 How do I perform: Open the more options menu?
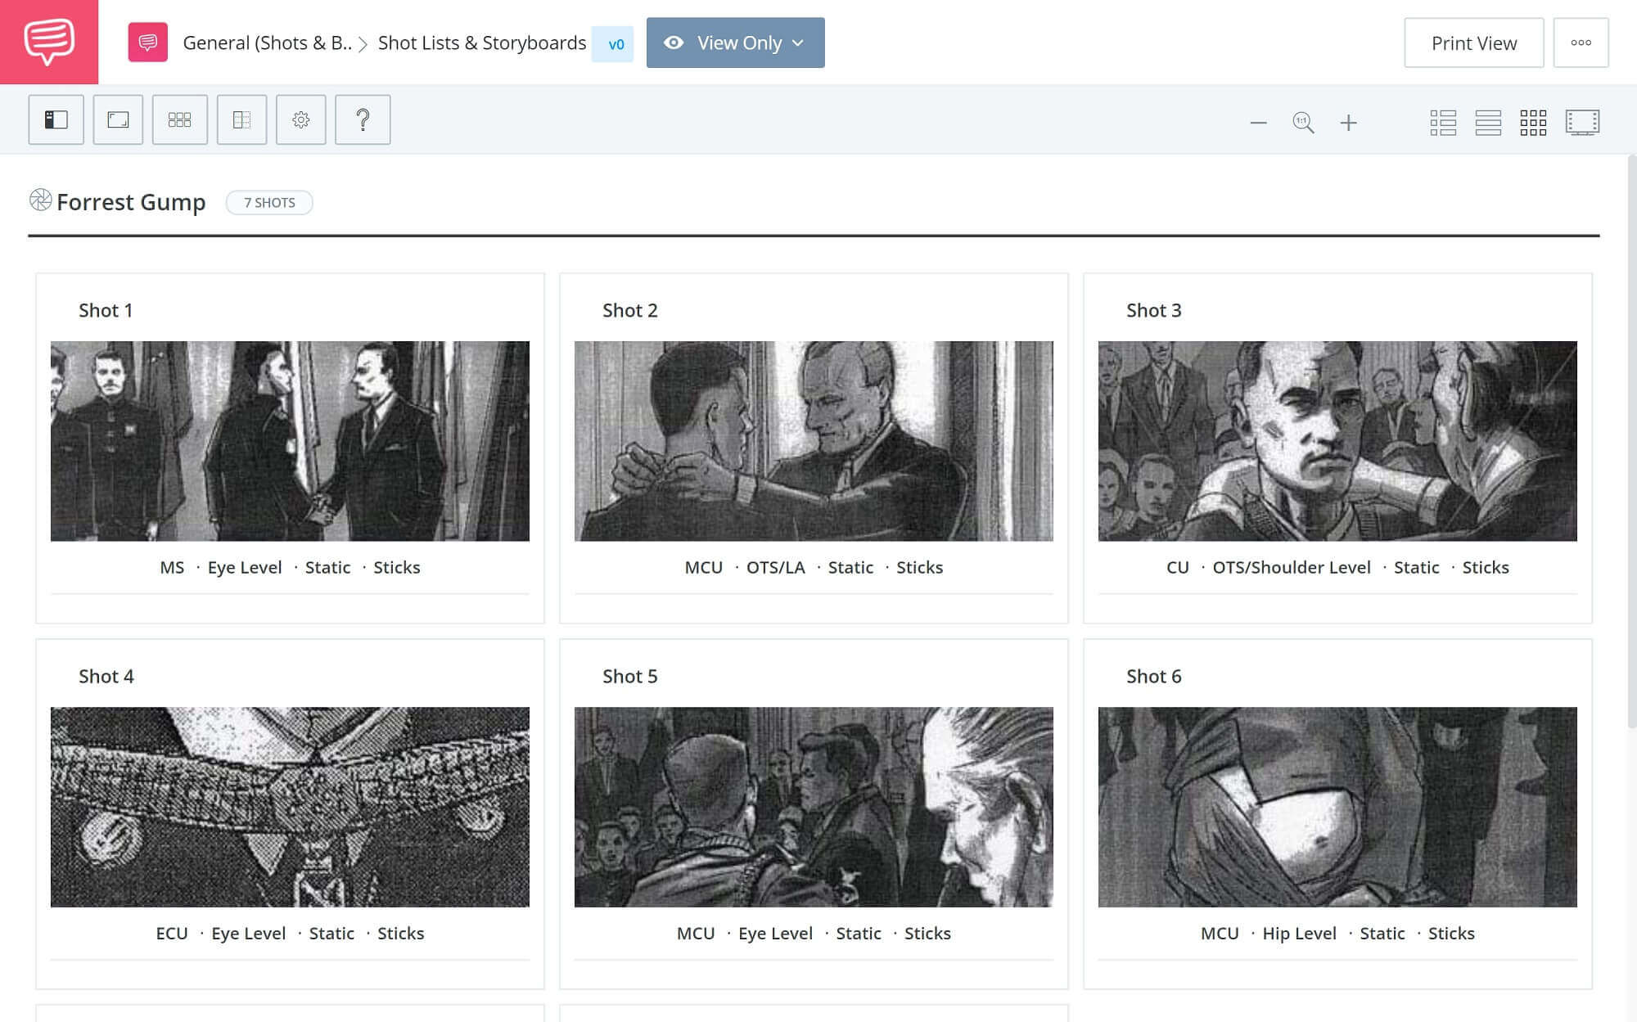click(x=1581, y=43)
